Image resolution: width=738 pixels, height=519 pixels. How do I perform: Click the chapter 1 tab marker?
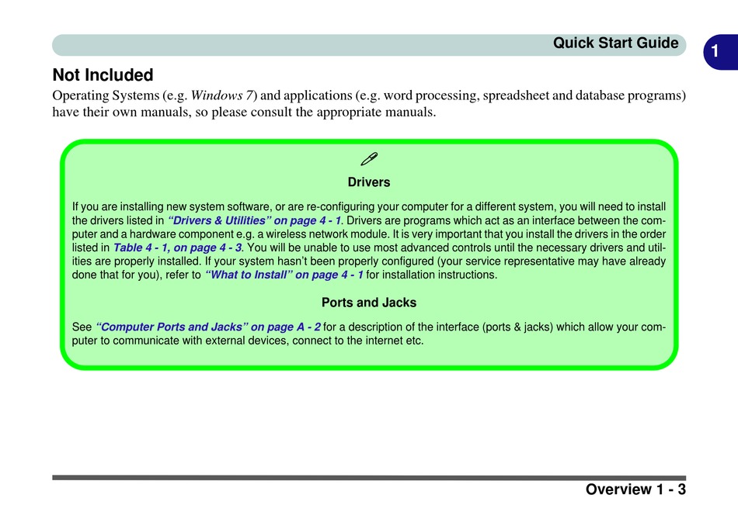[x=720, y=52]
